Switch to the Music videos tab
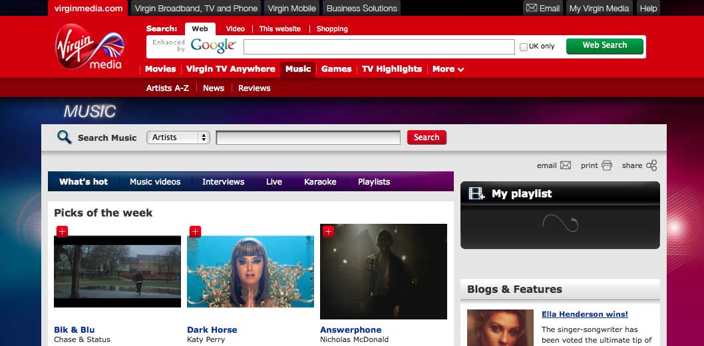Screen dimensions: 704x346 155,181
